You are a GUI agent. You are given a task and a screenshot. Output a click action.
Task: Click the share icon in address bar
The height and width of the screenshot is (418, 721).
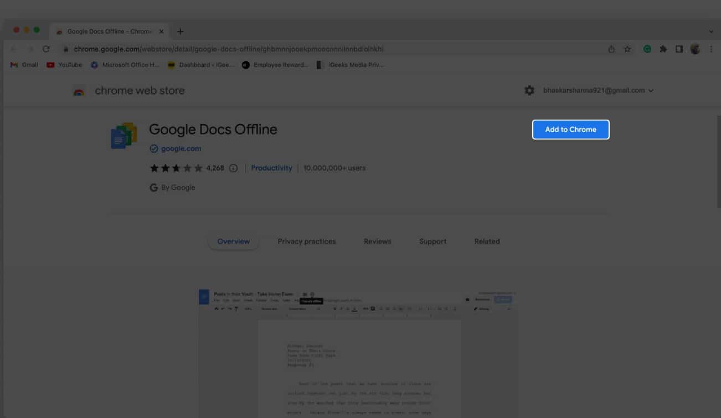click(x=611, y=49)
